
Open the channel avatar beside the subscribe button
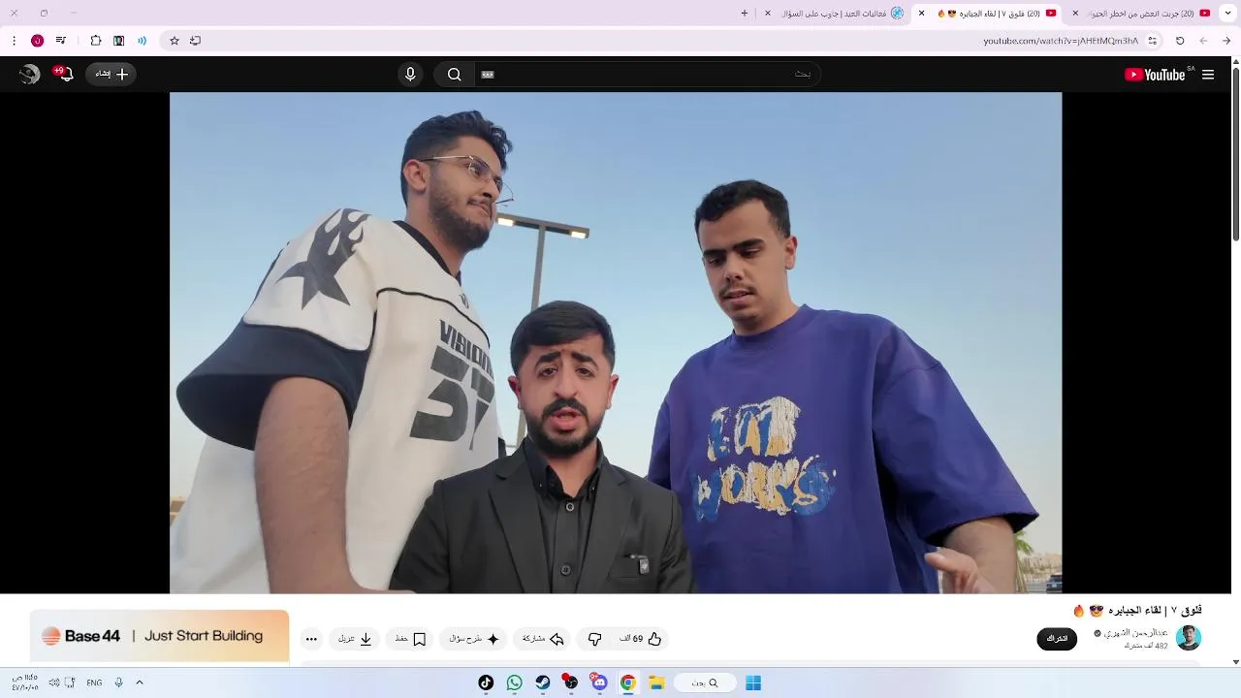pos(1189,638)
